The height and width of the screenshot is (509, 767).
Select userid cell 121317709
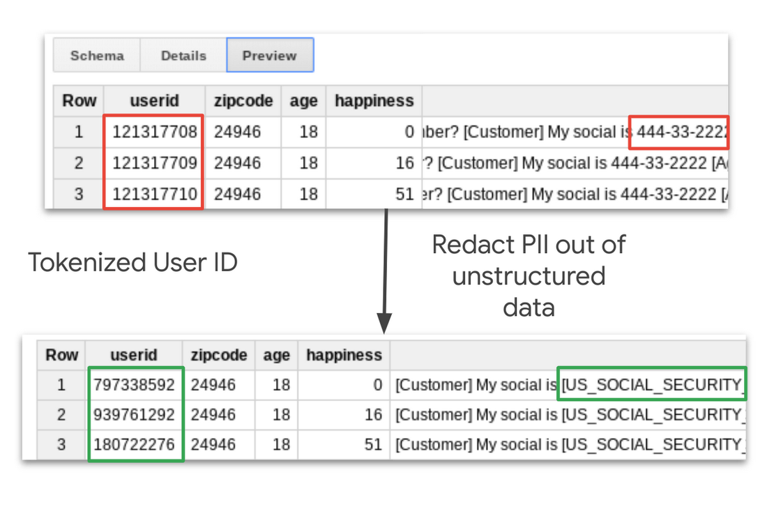tap(155, 163)
